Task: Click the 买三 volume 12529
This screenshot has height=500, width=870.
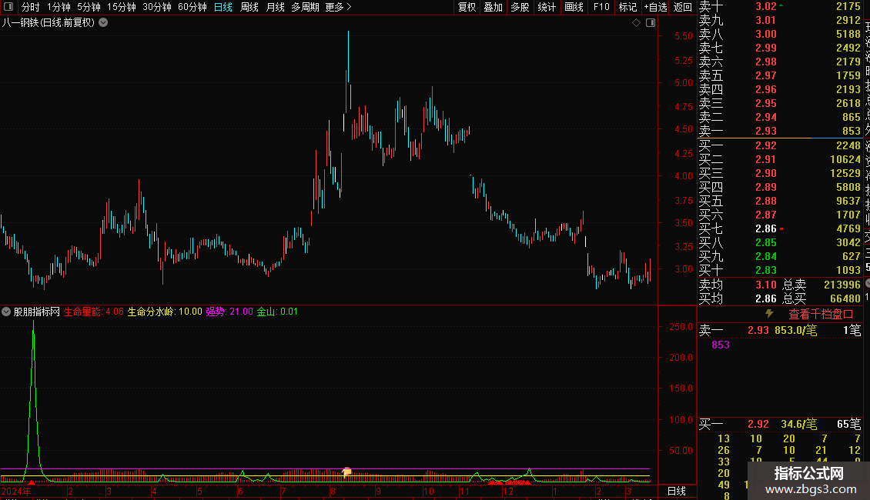Action: click(x=845, y=173)
